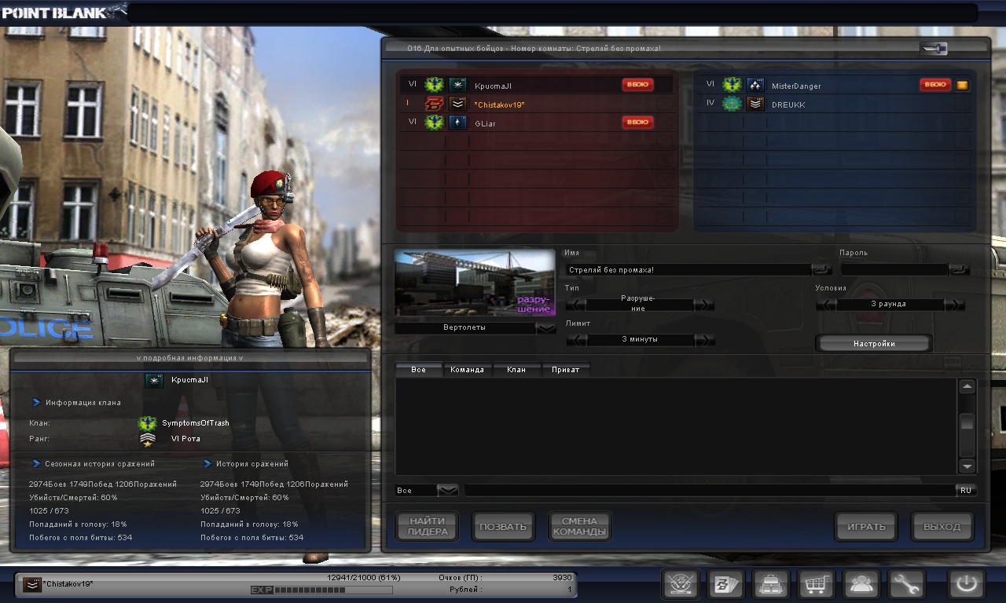Decrease the Лимит time value
1006x603 pixels.
tap(576, 340)
